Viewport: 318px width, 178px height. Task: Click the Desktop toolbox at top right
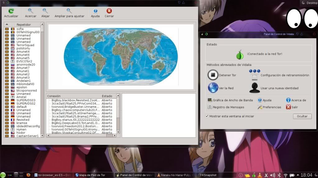(x=309, y=3)
